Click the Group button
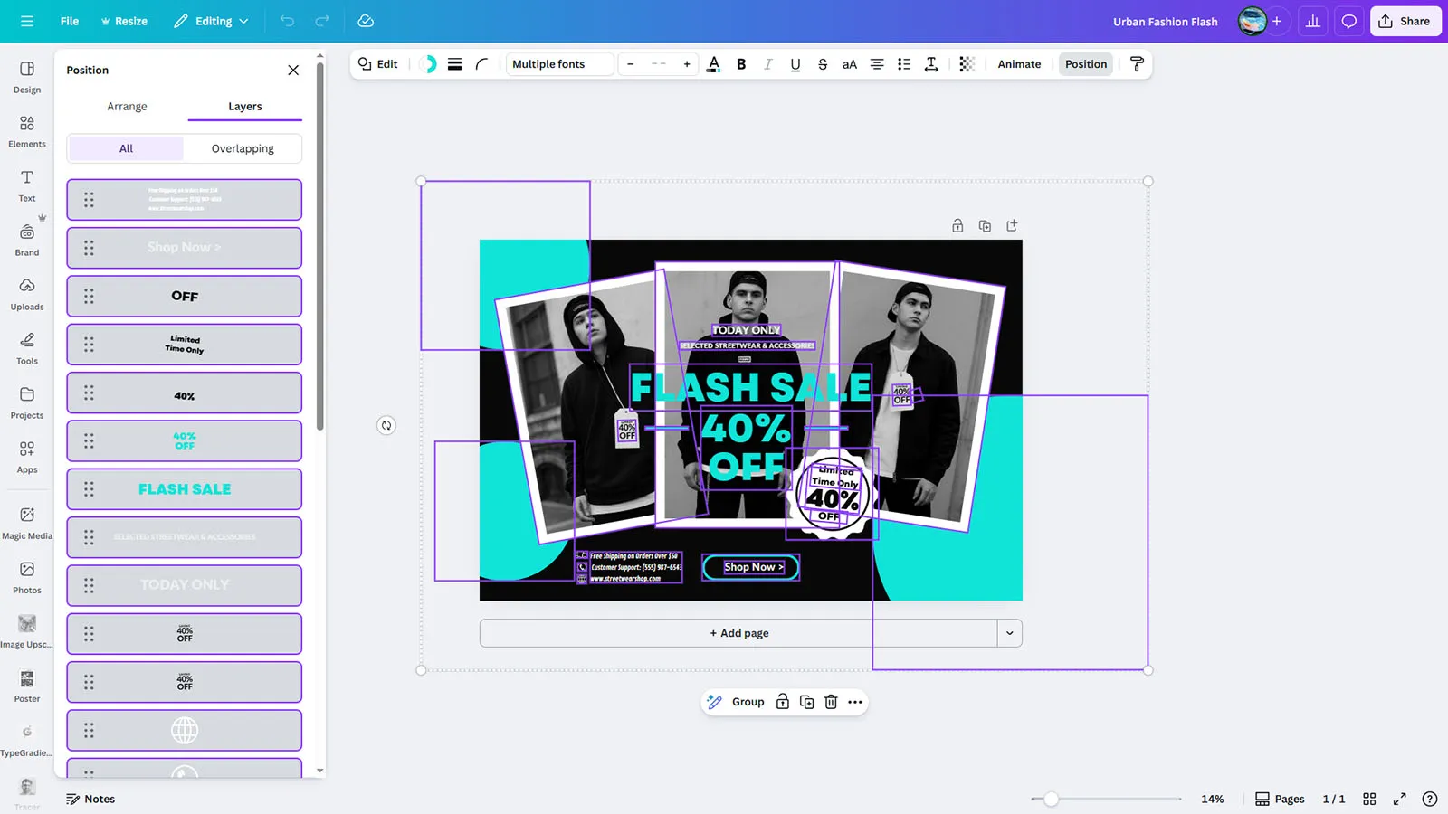This screenshot has width=1448, height=814. click(748, 702)
